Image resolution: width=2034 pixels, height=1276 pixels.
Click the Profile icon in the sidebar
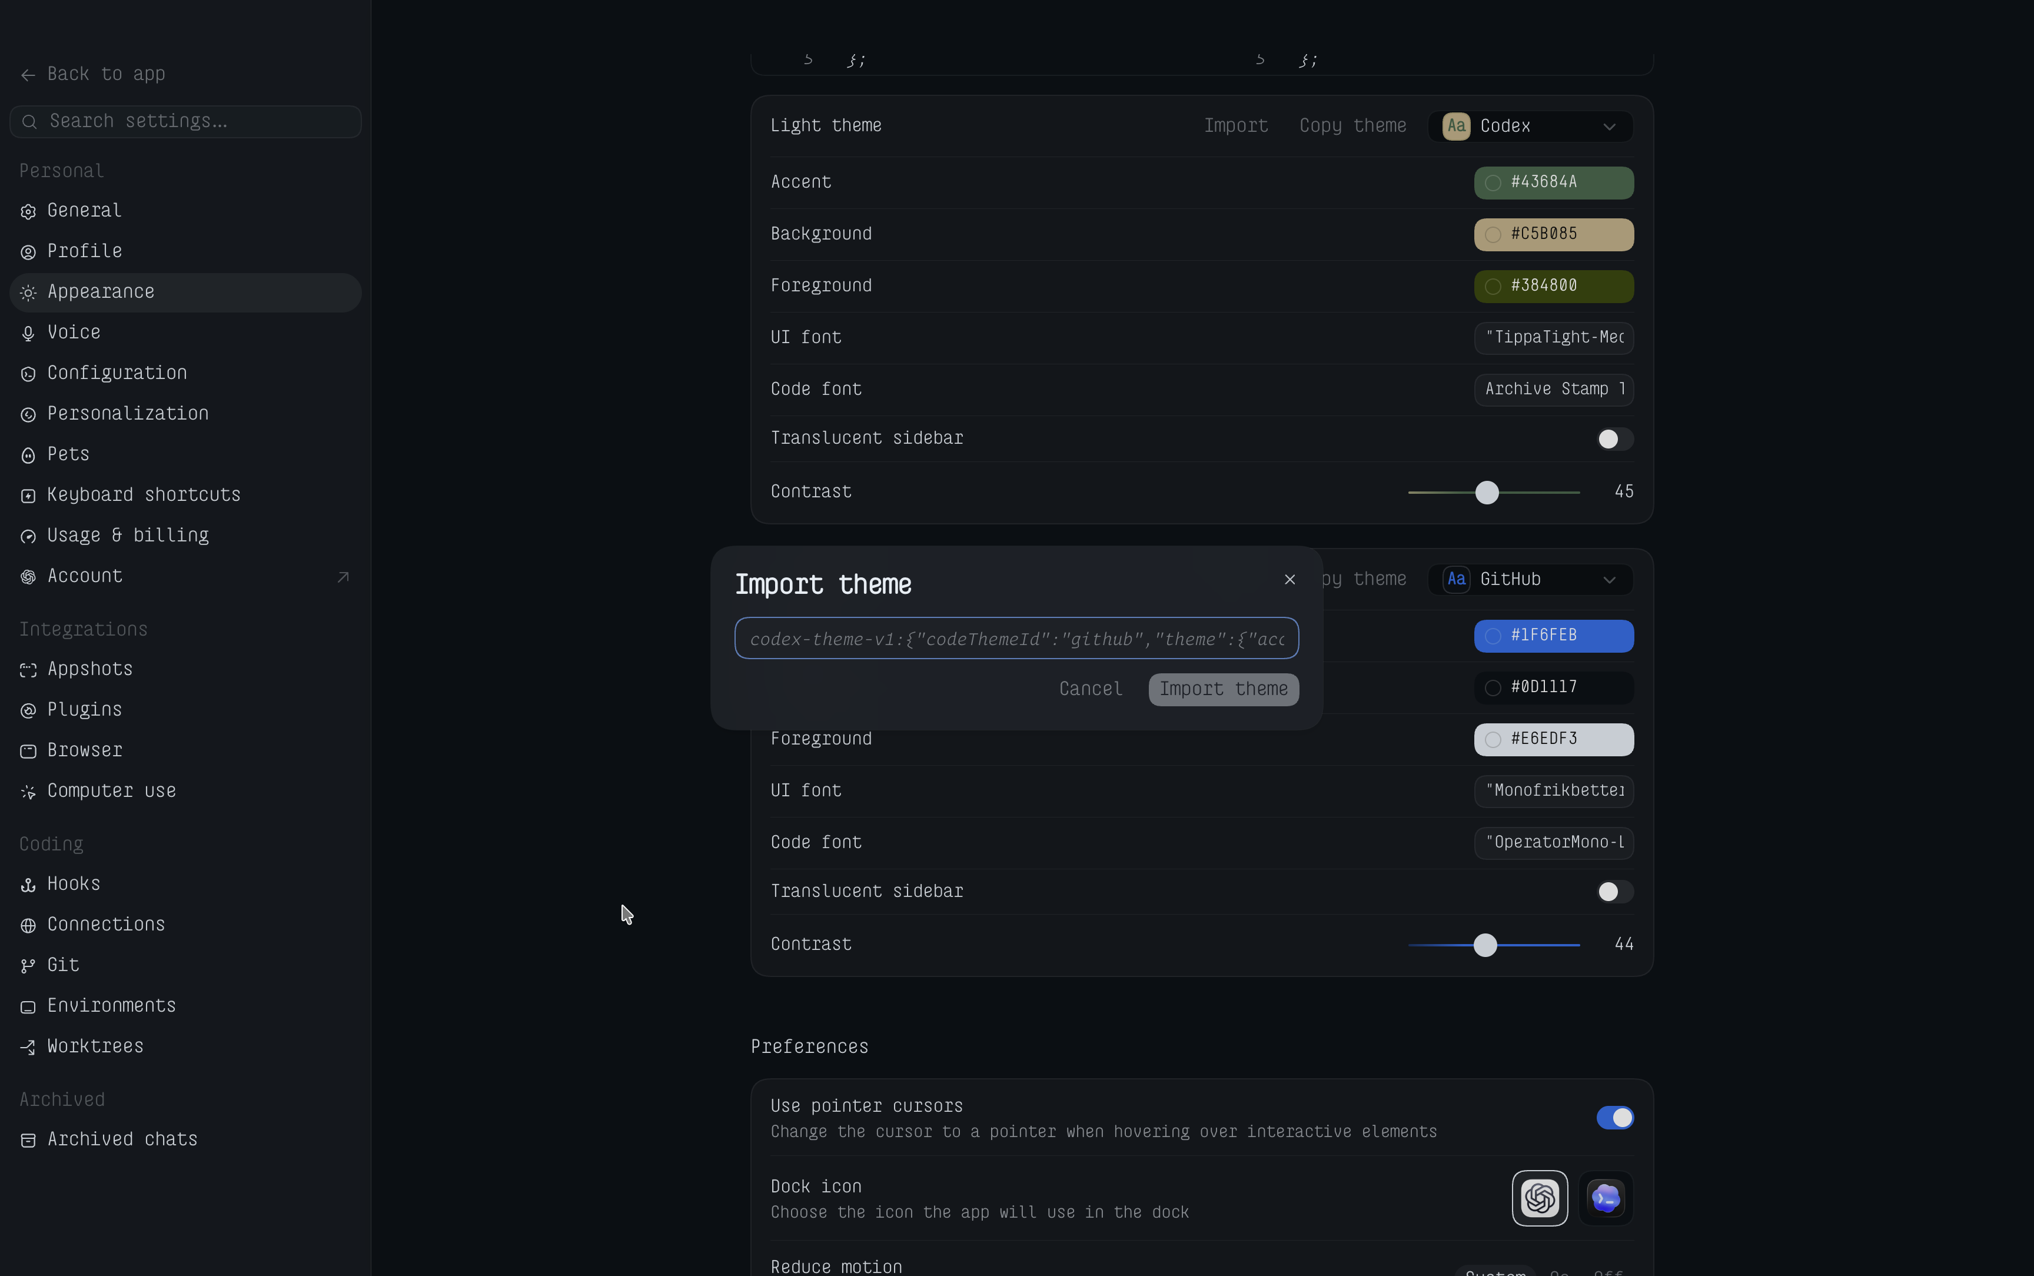pyautogui.click(x=28, y=251)
